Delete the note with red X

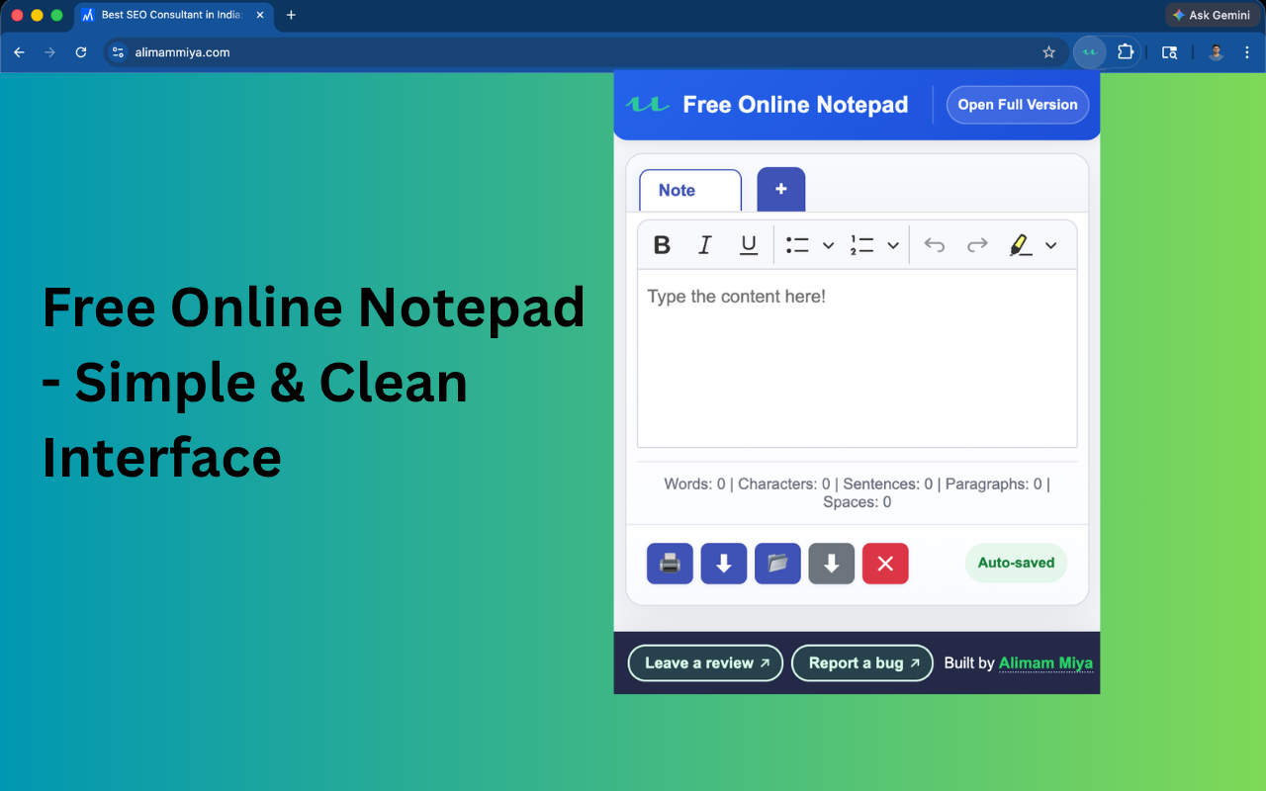click(x=885, y=564)
